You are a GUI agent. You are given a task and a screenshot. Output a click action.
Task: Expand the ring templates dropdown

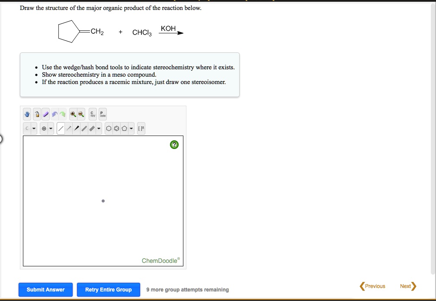131,128
